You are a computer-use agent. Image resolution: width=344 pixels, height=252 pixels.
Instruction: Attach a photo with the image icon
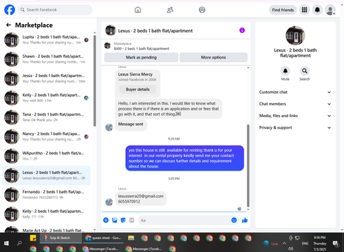[x=114, y=220]
